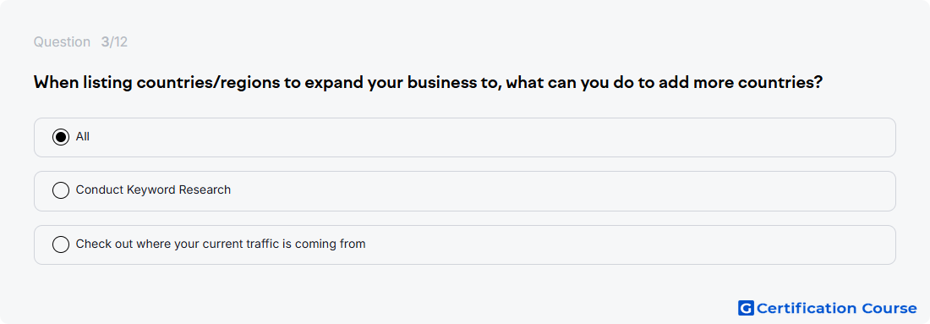The image size is (930, 324).
Task: Select the All radio button
Action: click(61, 137)
